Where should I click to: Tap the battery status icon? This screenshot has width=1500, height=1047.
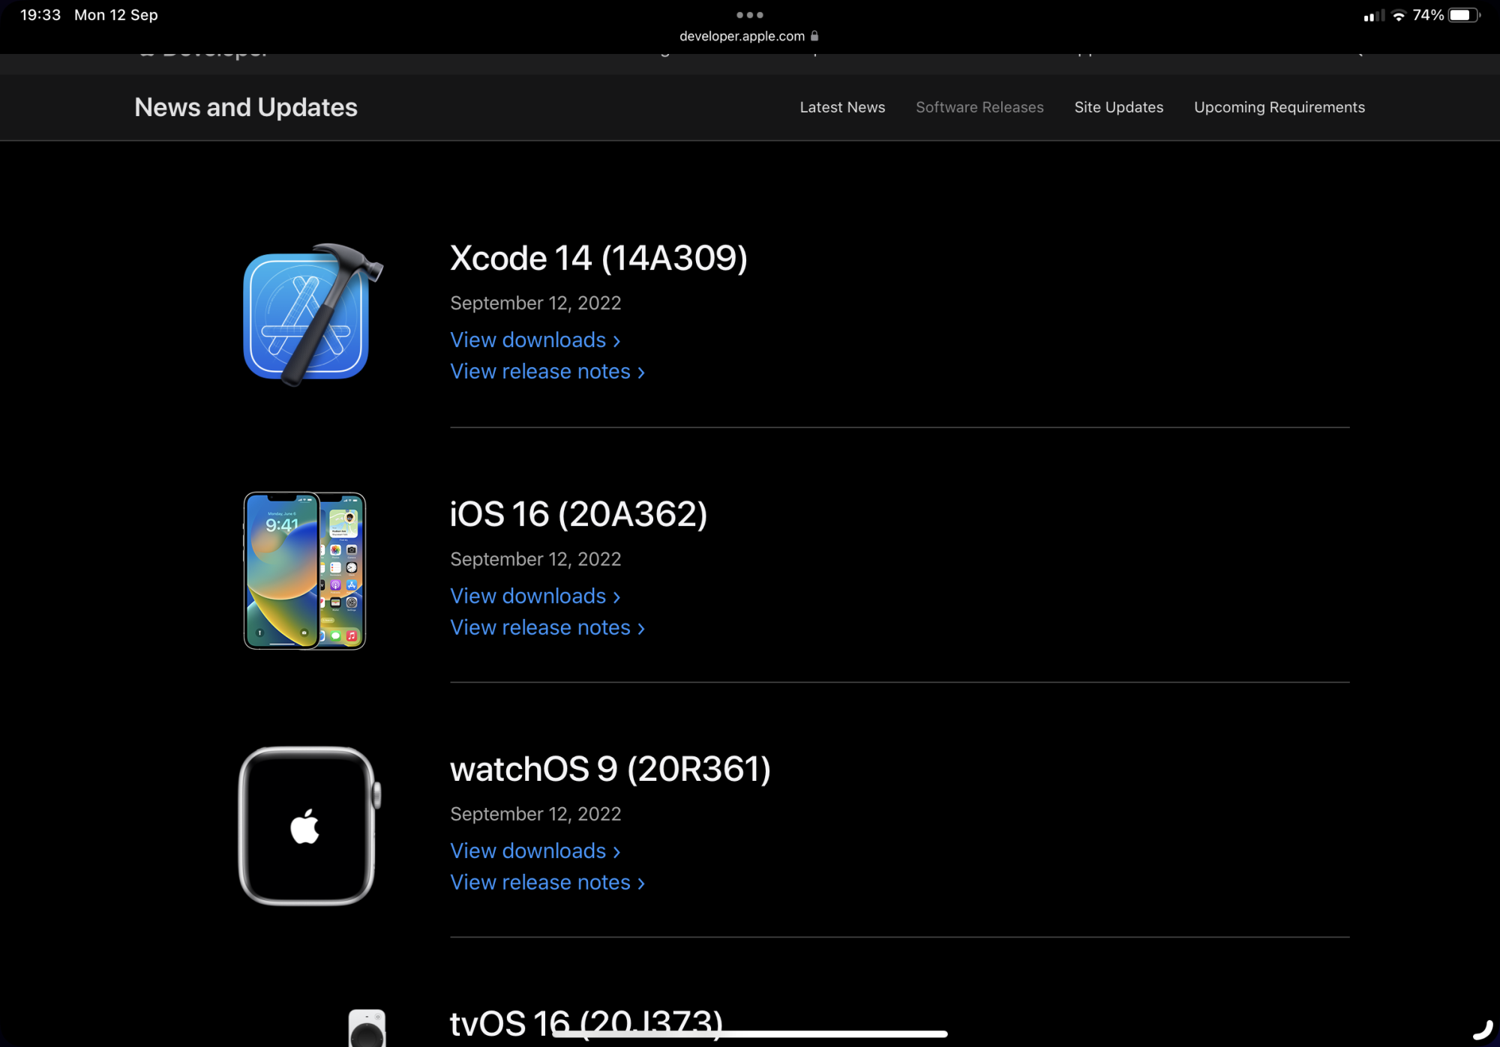pyautogui.click(x=1463, y=15)
